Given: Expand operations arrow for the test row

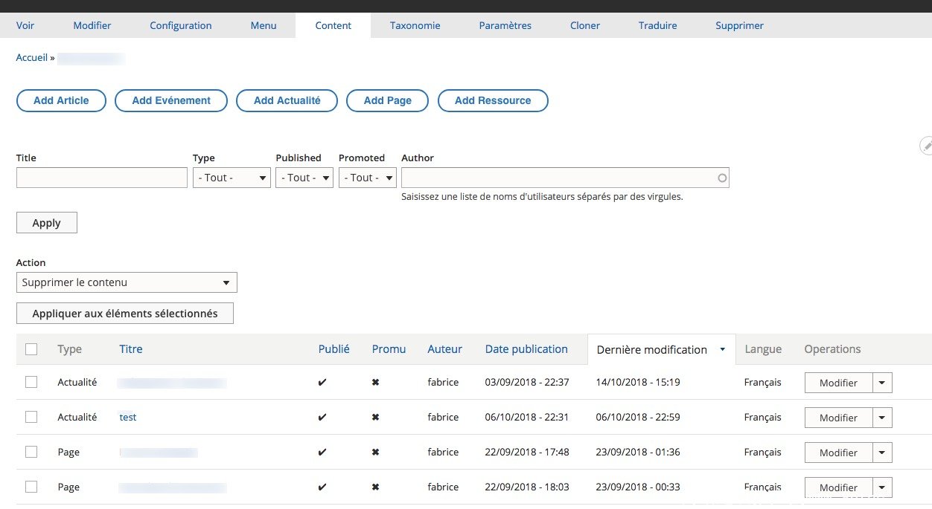Looking at the screenshot, I should coord(882,418).
